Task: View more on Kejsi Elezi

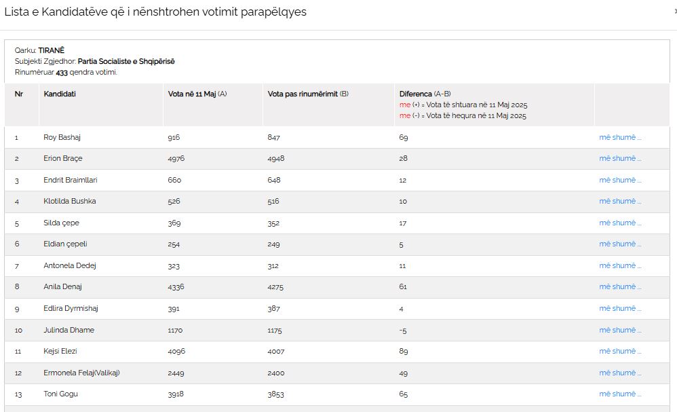Action: pos(619,351)
